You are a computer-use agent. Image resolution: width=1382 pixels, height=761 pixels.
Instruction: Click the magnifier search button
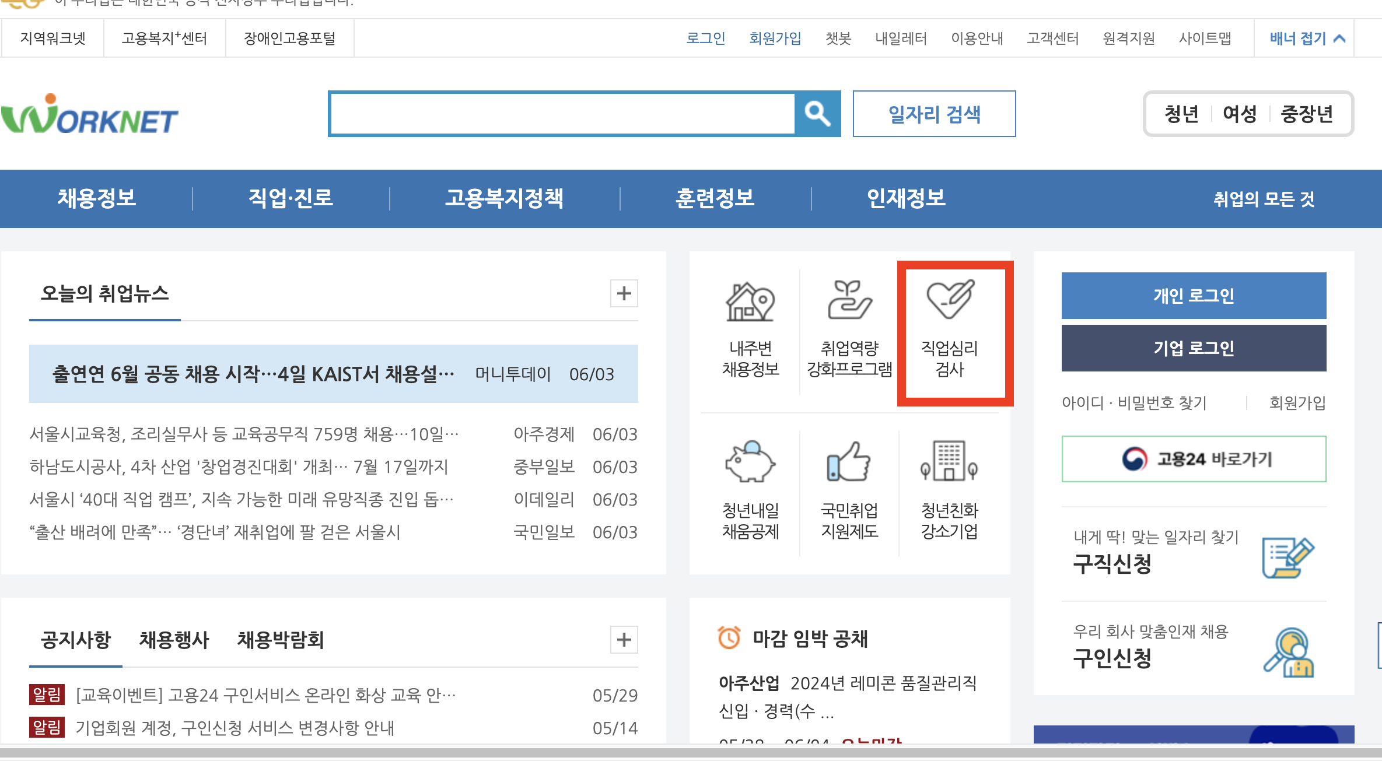click(817, 114)
